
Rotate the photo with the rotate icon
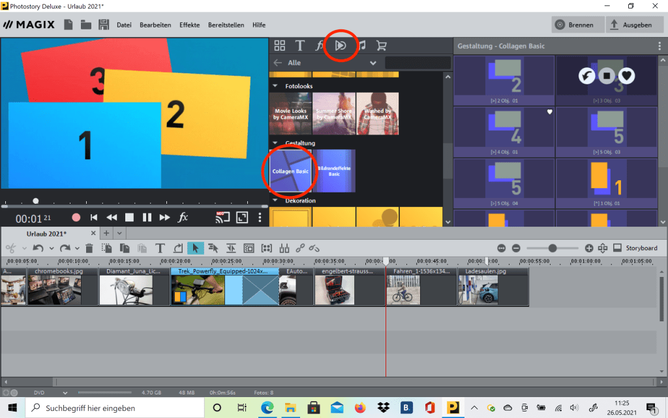(x=178, y=248)
